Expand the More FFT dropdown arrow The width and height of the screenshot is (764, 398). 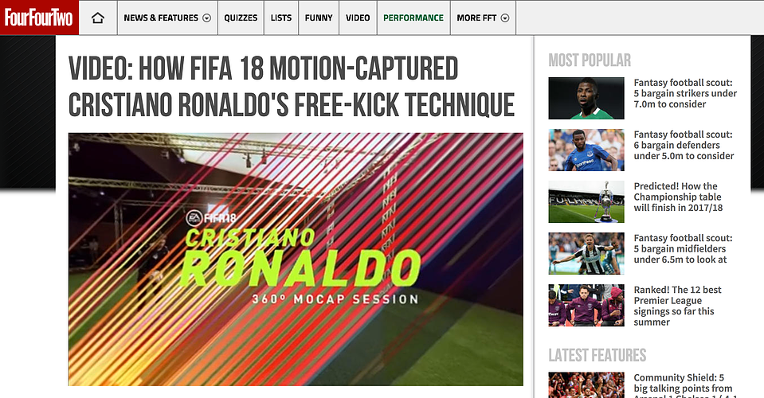tap(505, 18)
